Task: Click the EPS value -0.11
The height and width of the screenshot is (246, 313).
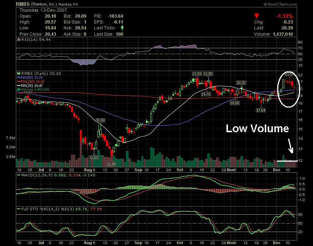Action: point(118,22)
